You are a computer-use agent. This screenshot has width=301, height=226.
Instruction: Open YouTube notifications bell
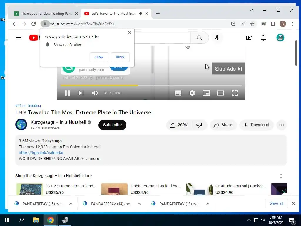263,38
